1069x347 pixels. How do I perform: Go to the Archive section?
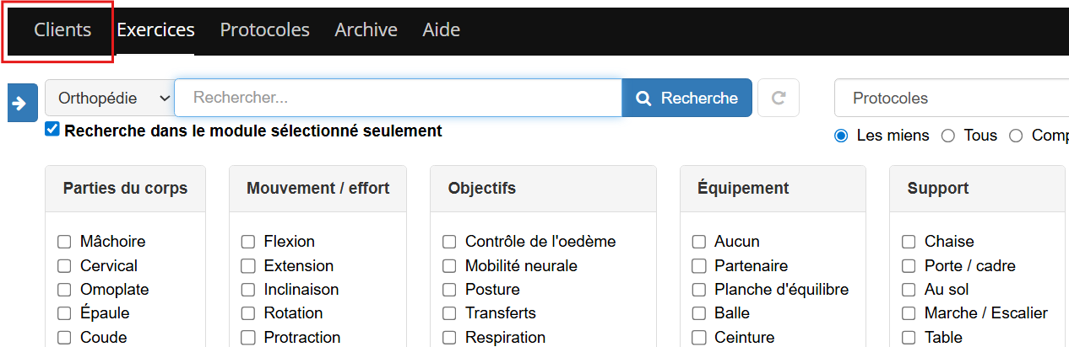366,29
